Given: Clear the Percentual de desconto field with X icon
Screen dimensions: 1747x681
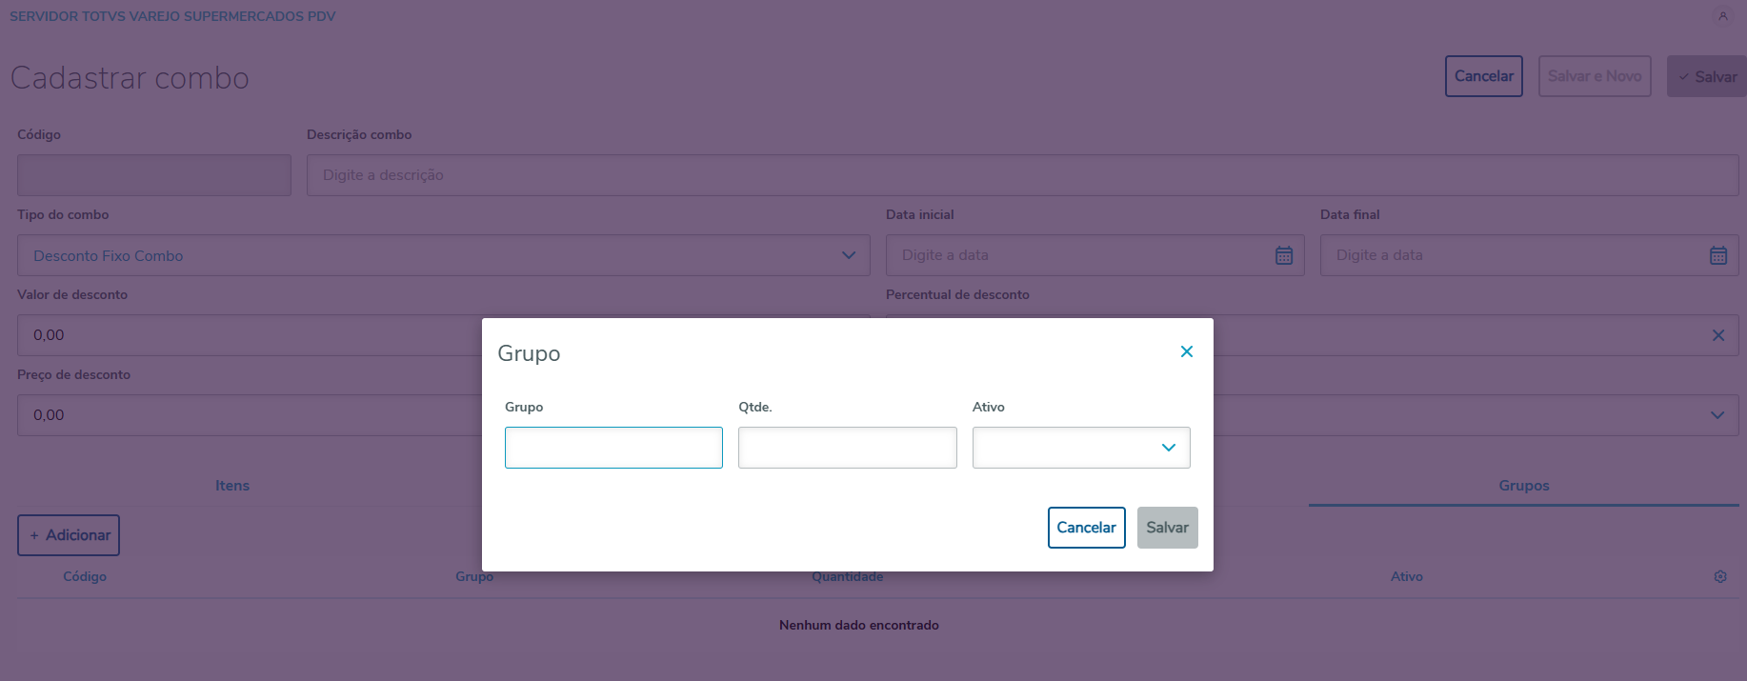Looking at the screenshot, I should coord(1718,335).
